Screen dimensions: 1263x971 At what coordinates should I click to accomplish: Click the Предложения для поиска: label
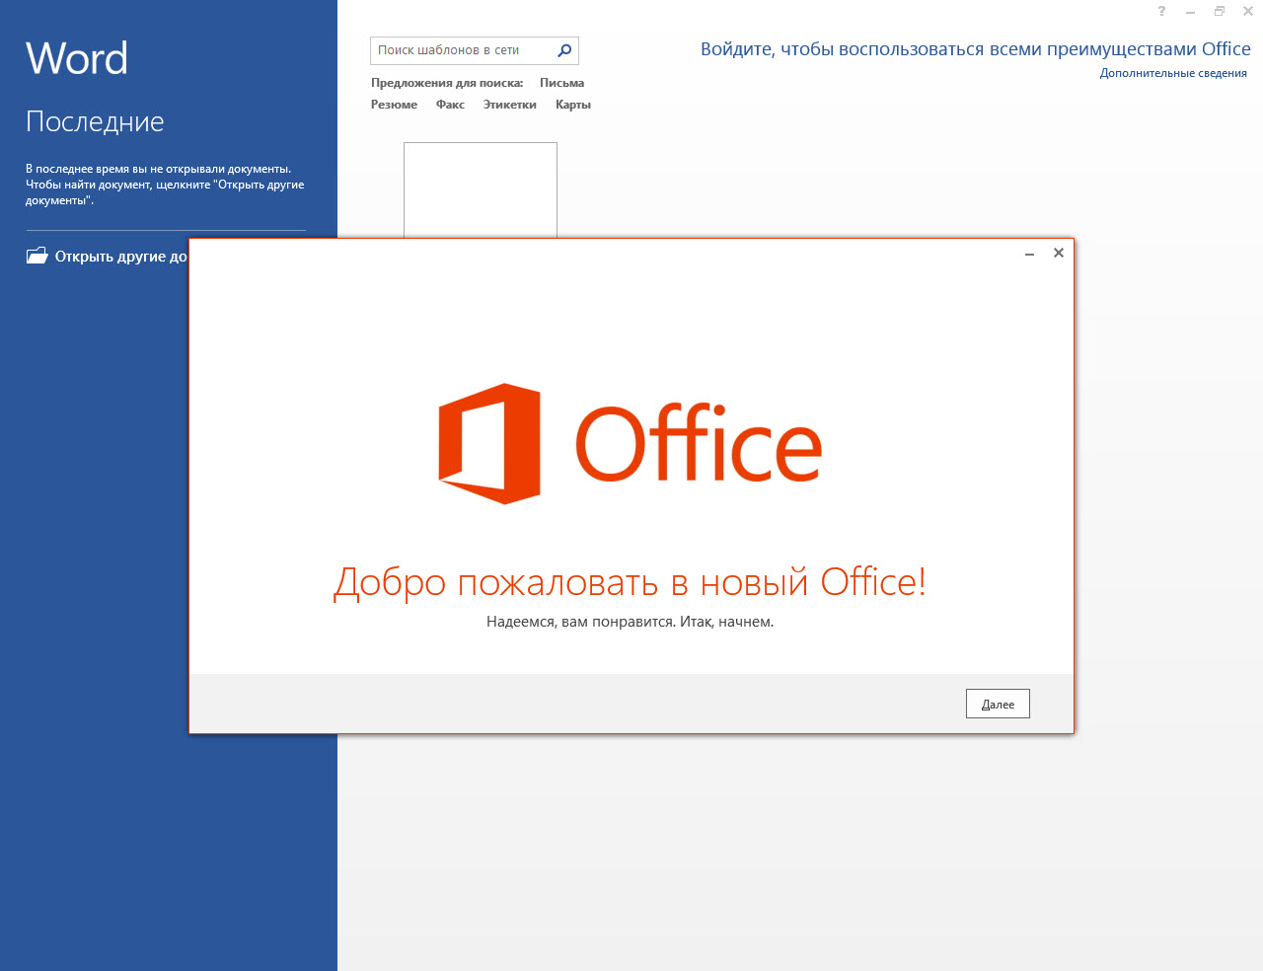447,83
